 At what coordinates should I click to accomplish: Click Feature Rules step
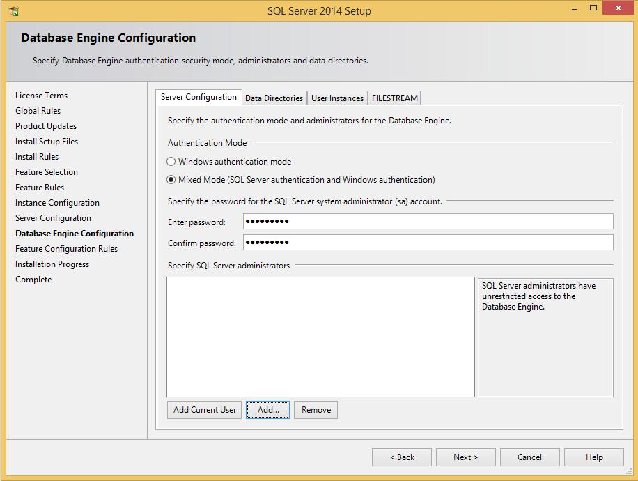click(x=40, y=188)
